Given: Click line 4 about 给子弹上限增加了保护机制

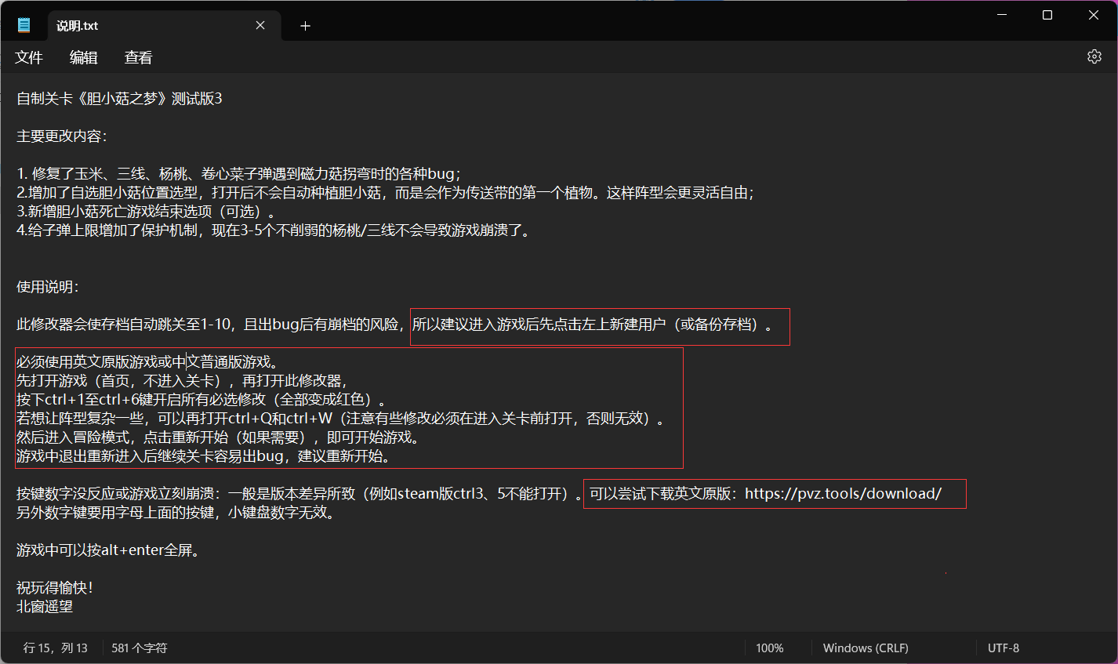Looking at the screenshot, I should pyautogui.click(x=273, y=230).
